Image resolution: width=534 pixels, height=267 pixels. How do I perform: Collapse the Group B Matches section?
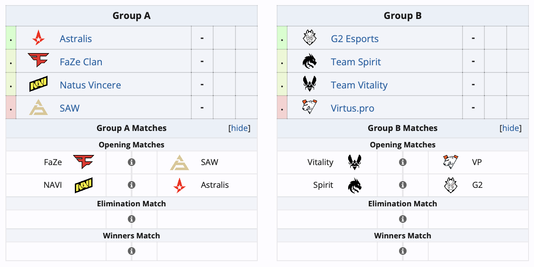click(x=510, y=128)
